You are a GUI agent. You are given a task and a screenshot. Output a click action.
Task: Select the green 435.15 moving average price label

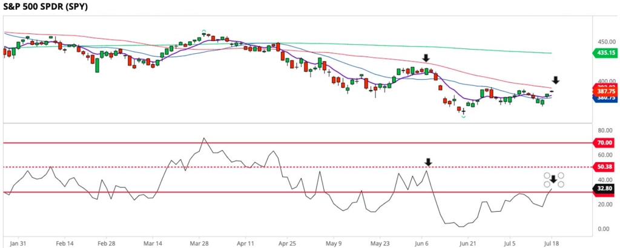(x=605, y=52)
